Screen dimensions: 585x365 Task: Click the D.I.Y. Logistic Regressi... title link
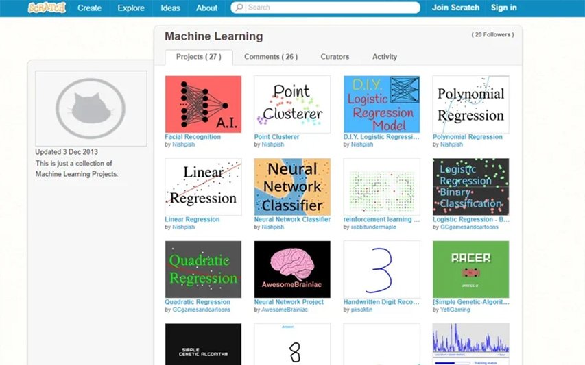point(381,137)
